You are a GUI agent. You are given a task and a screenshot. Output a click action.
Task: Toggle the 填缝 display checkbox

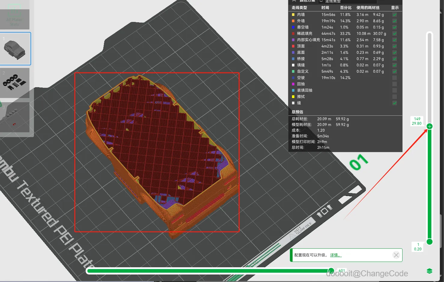pyautogui.click(x=394, y=65)
